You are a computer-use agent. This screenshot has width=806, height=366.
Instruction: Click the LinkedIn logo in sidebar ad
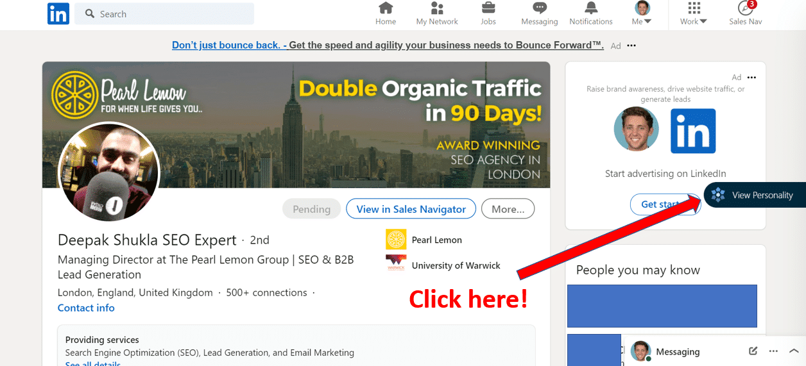693,131
